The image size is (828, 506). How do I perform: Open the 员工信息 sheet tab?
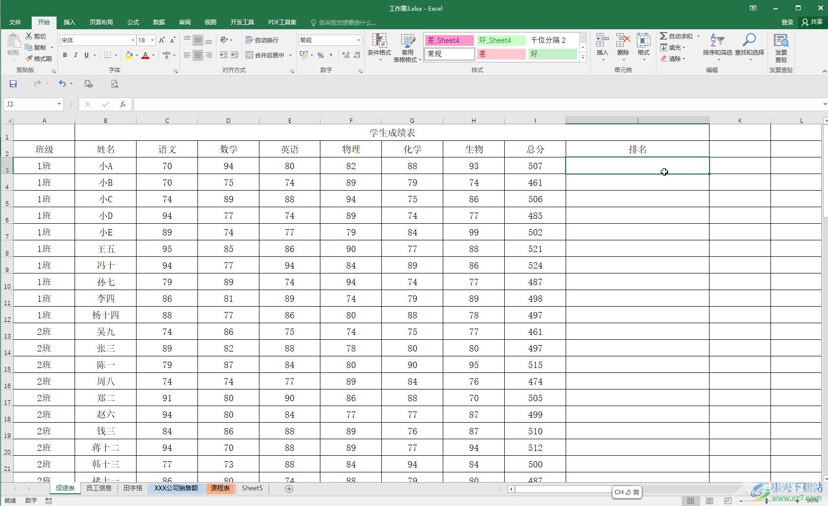coord(99,488)
